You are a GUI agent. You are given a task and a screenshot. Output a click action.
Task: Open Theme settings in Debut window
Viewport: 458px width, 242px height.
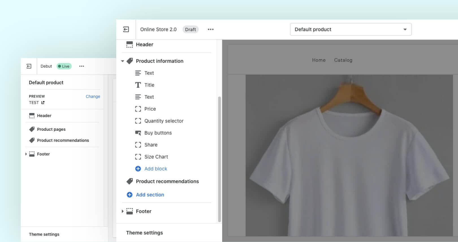tap(44, 234)
